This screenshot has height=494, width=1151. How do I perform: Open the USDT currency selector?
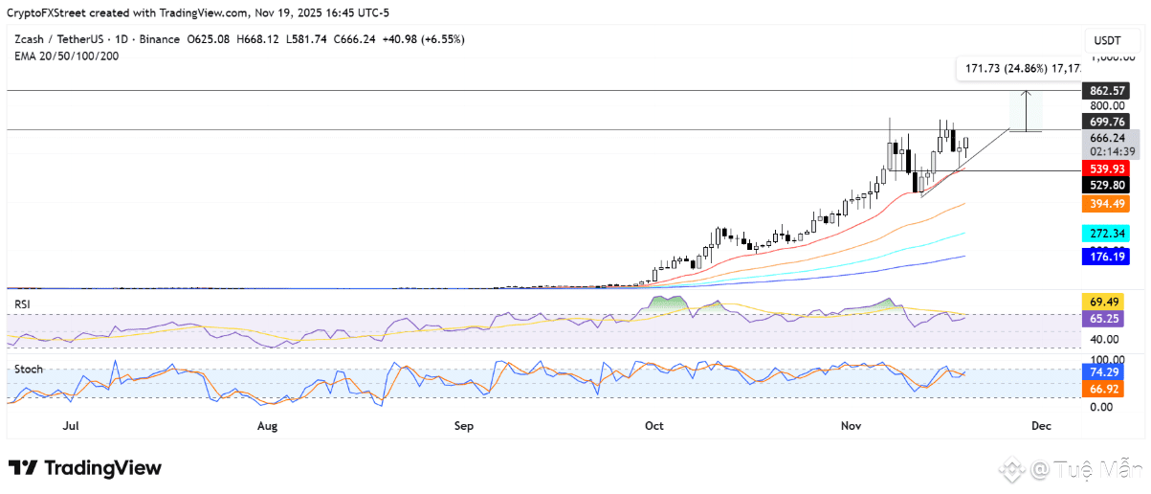click(1108, 40)
